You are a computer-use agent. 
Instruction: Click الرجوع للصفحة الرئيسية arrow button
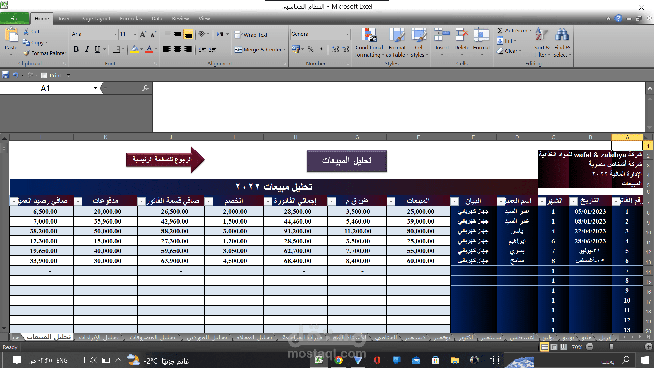tap(165, 159)
